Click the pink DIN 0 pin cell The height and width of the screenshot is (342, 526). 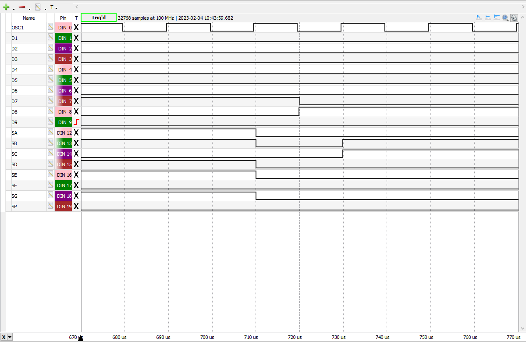[x=64, y=27]
